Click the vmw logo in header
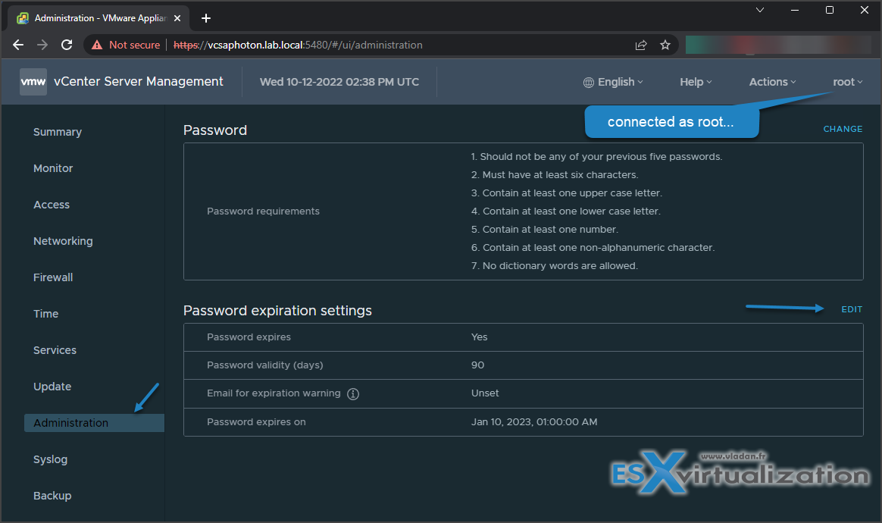This screenshot has height=523, width=882. [33, 82]
